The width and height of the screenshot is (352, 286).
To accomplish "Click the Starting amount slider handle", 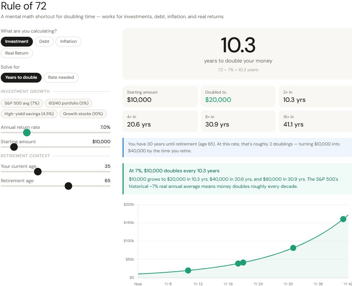I will tap(14, 147).
